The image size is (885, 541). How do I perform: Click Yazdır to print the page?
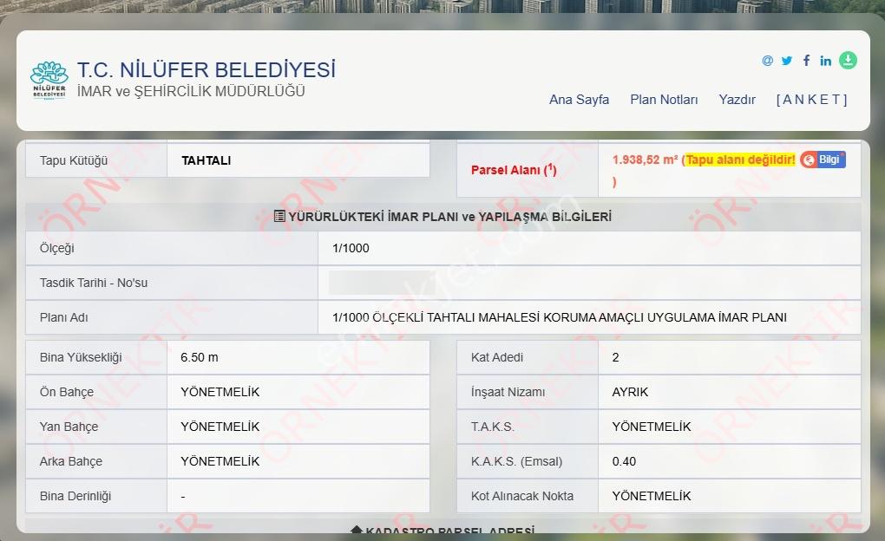click(x=737, y=100)
